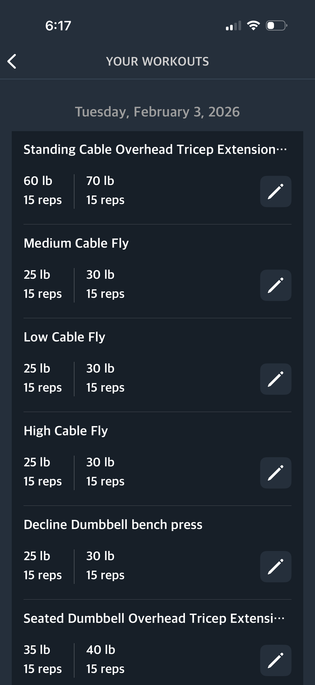Open the Medium Cable Fly exercise title
This screenshot has height=685, width=315.
[x=76, y=243]
